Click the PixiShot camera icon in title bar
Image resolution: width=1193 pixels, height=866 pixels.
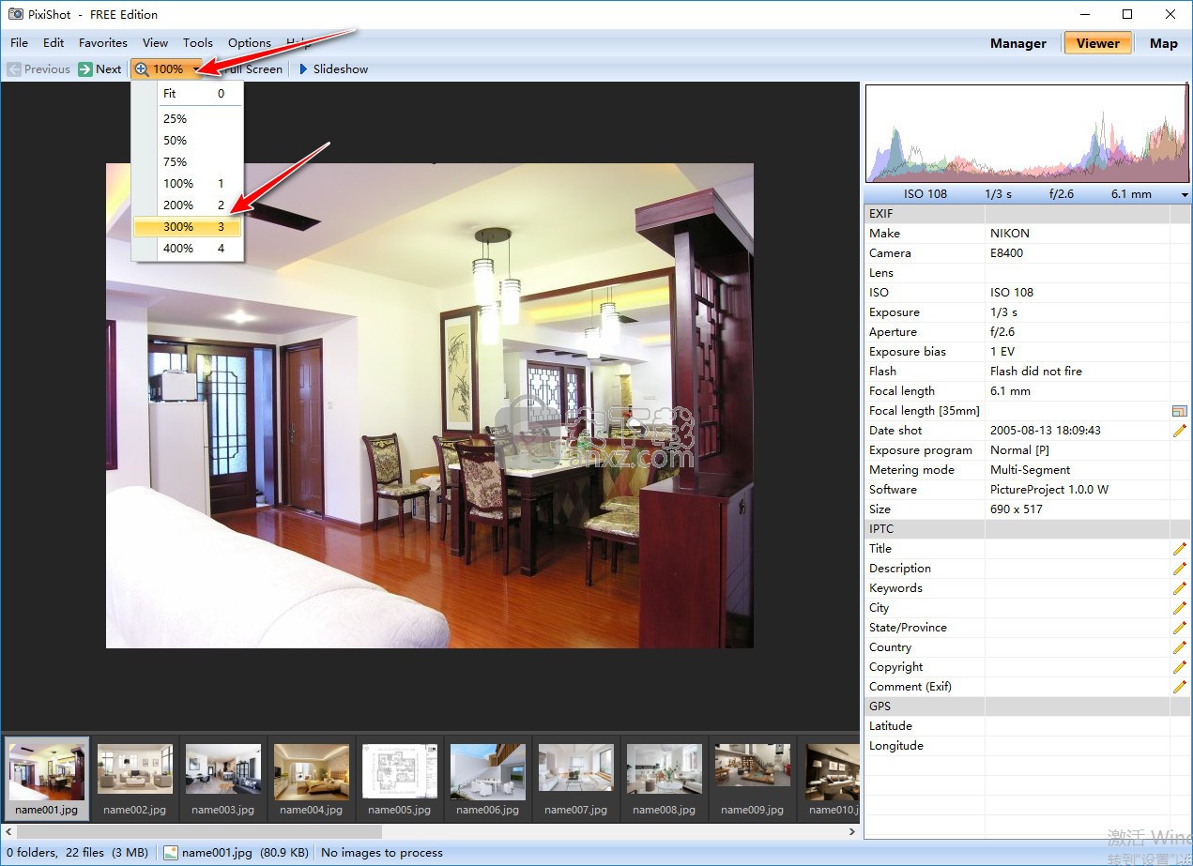point(15,14)
